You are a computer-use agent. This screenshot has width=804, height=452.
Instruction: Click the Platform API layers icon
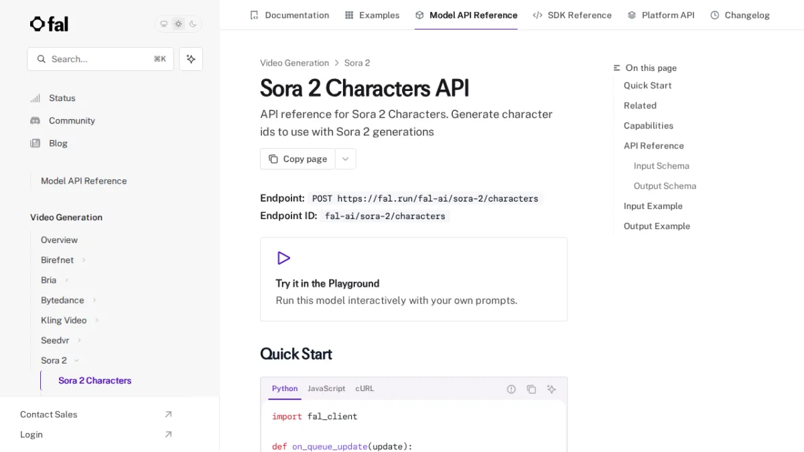coord(632,15)
